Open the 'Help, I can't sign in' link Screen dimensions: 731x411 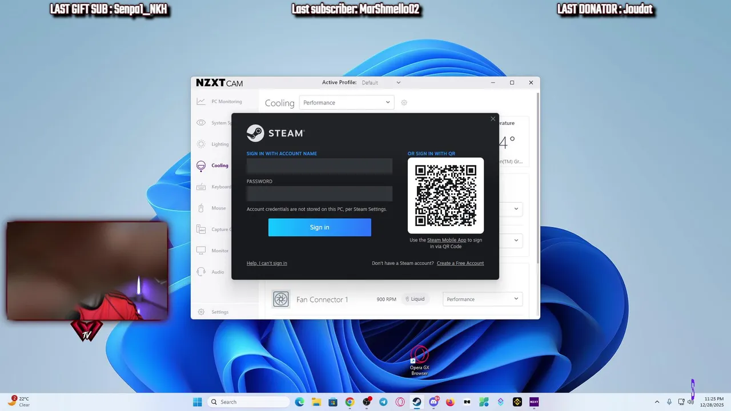[x=267, y=263]
